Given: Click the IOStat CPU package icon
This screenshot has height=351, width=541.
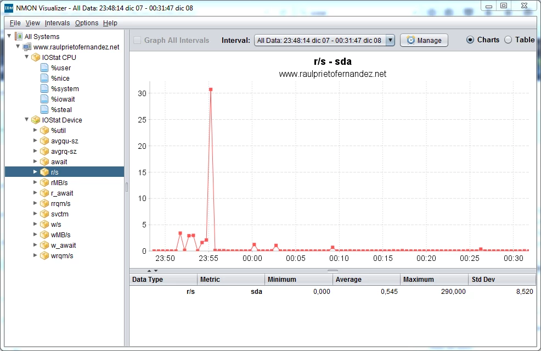Looking at the screenshot, I should click(x=36, y=58).
